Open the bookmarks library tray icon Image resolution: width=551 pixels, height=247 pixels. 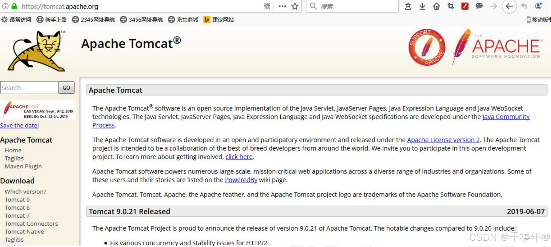(408, 6)
